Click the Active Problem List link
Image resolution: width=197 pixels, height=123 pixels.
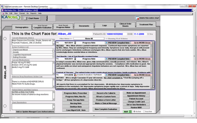click(x=20, y=47)
